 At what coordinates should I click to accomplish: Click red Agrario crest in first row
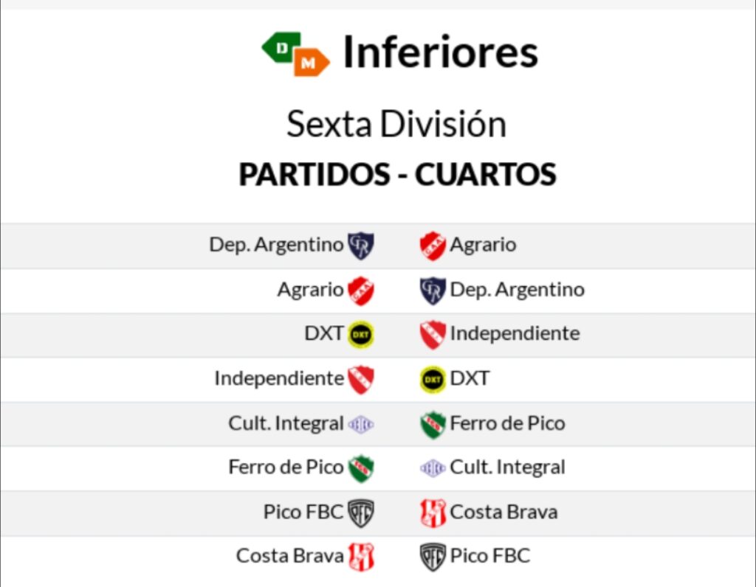433,246
